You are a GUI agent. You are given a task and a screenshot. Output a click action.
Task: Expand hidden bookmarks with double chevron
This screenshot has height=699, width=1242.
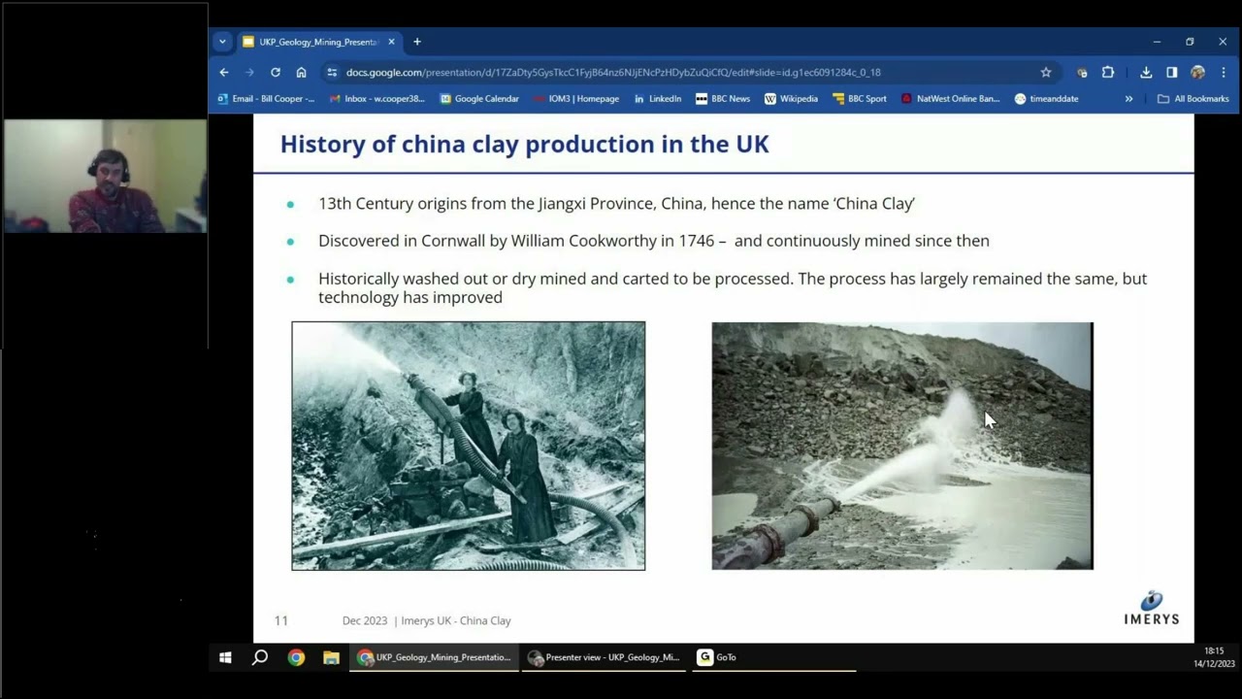pyautogui.click(x=1128, y=98)
